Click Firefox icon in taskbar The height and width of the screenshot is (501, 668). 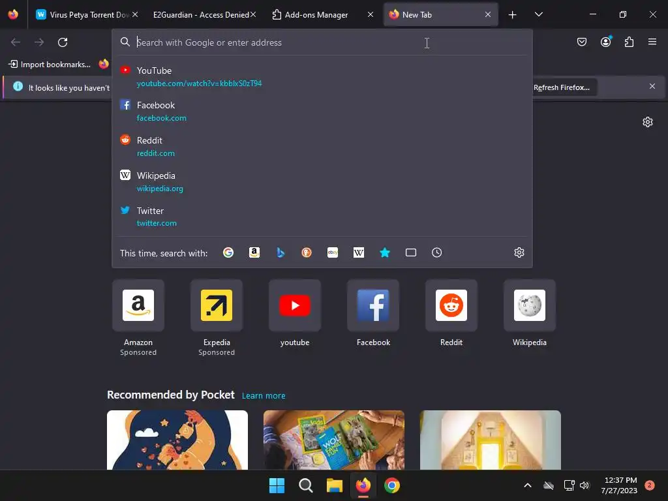click(x=363, y=485)
